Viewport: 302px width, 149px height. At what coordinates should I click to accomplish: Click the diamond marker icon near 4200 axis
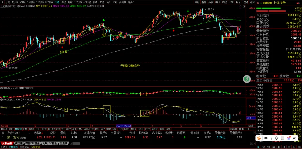(240, 6)
